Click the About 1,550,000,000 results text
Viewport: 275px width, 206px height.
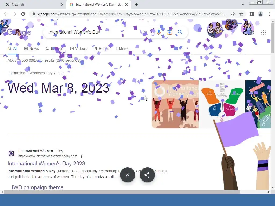tap(44, 60)
